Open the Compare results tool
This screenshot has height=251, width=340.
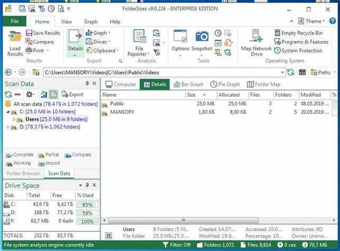tap(40, 42)
